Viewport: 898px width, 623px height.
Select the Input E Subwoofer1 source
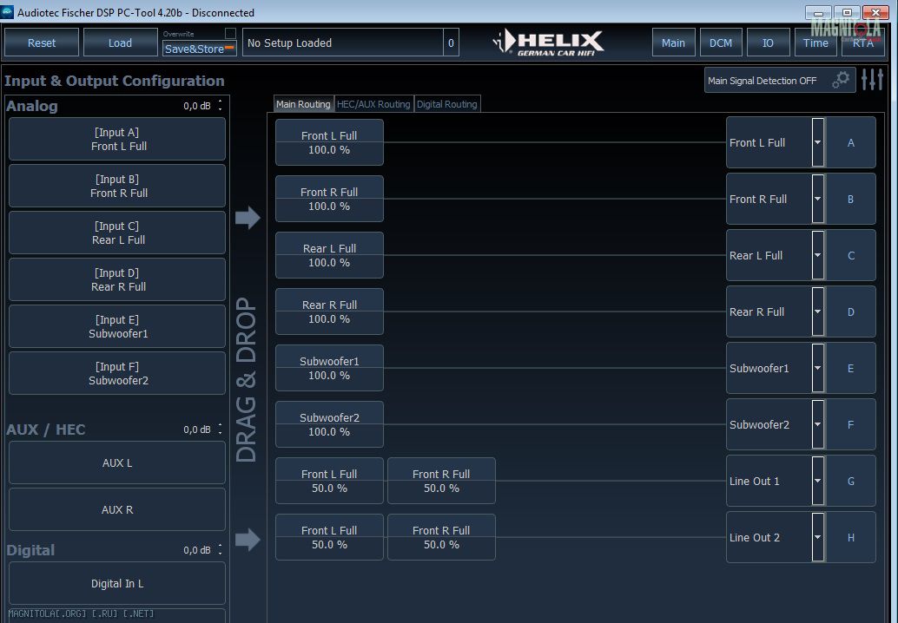coord(117,326)
